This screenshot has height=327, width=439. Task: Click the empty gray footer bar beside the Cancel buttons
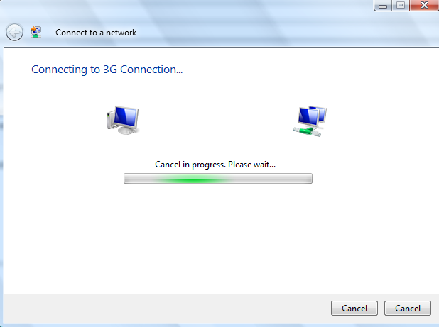click(167, 309)
